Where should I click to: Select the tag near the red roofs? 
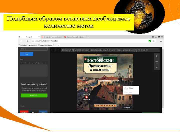[86, 82]
